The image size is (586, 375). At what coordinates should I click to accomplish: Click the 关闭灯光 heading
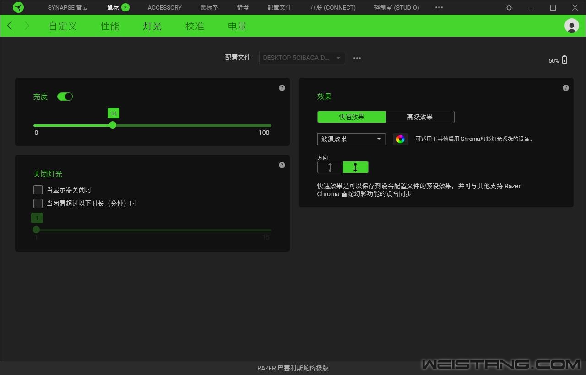click(x=48, y=174)
